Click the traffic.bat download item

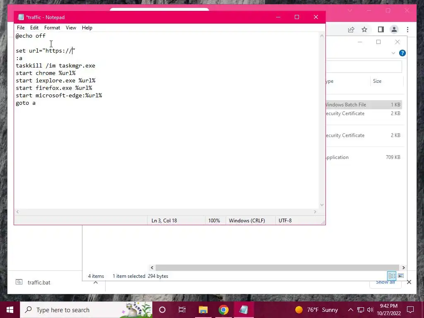click(39, 282)
